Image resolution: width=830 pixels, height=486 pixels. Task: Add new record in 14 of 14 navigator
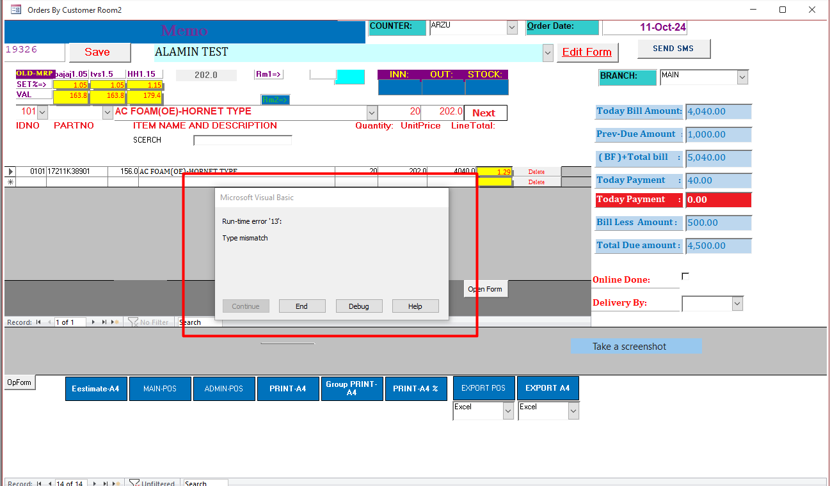point(116,483)
